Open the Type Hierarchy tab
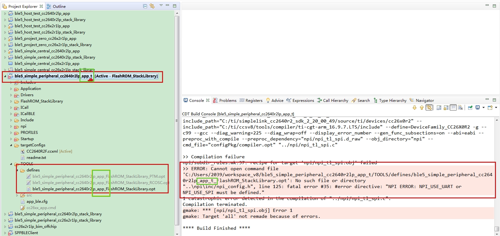 coord(390,100)
